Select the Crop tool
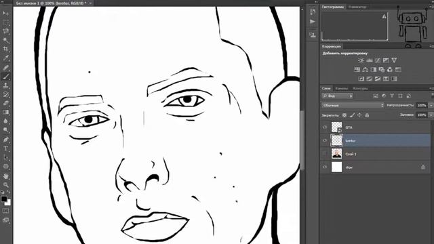Viewport: 434px width, 244px height. point(5,49)
